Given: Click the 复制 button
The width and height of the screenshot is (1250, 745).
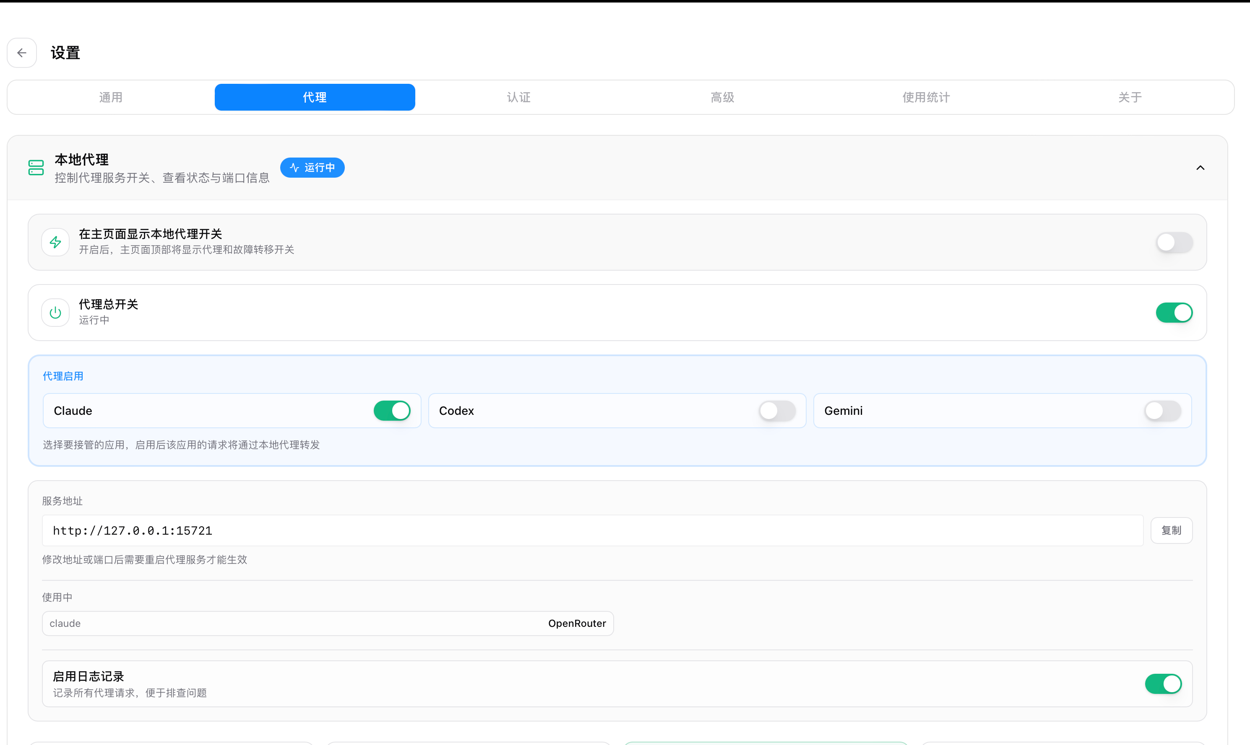Looking at the screenshot, I should click(1171, 530).
